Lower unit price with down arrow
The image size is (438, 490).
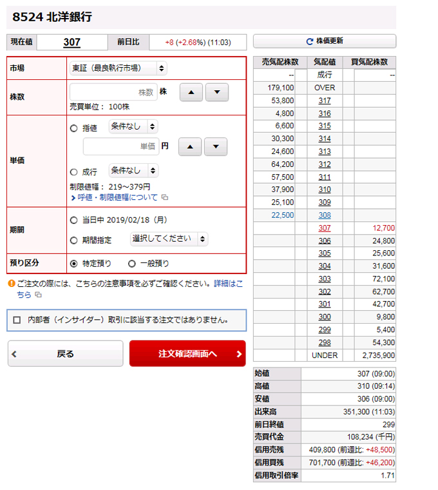[216, 146]
